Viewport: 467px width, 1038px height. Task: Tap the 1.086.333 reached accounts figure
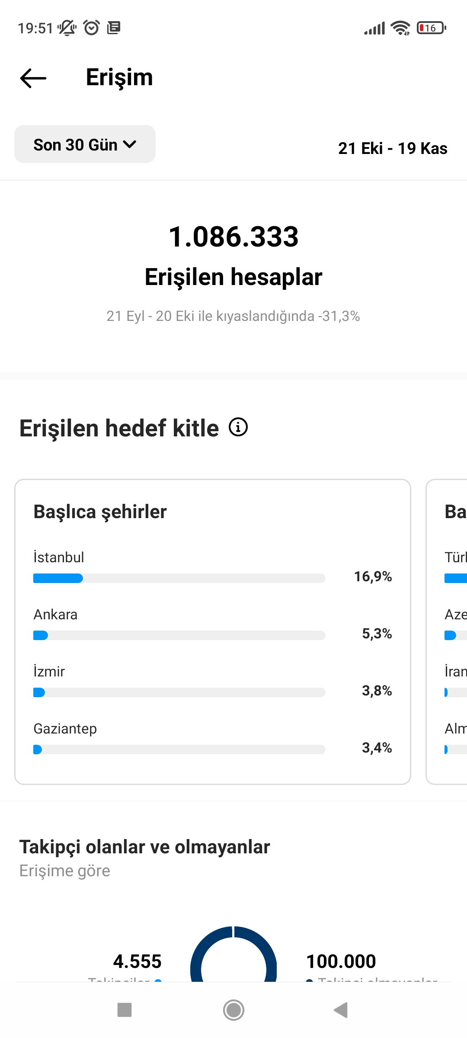[233, 237]
